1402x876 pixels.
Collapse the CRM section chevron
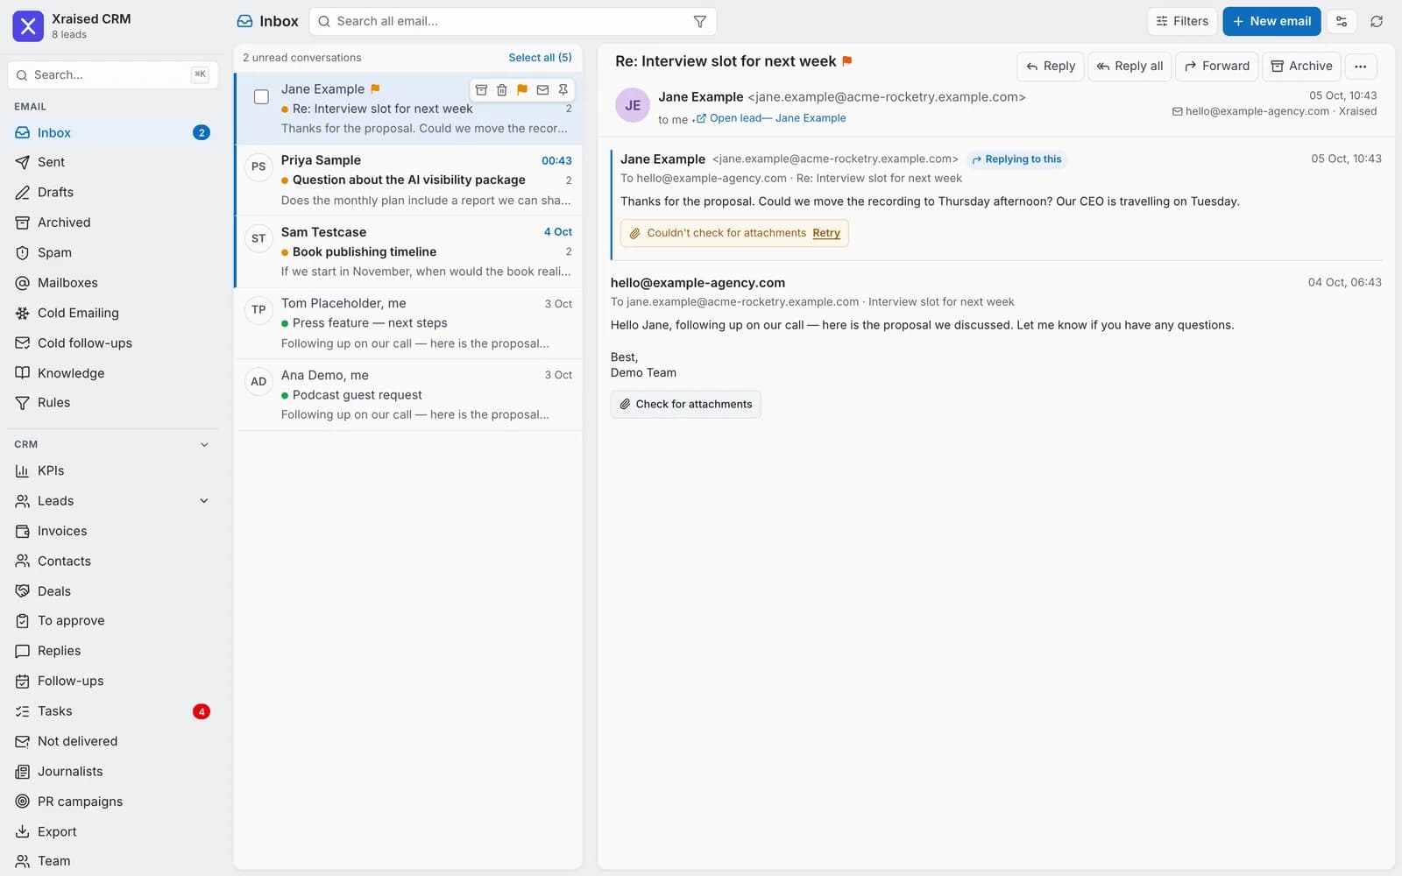tap(204, 444)
